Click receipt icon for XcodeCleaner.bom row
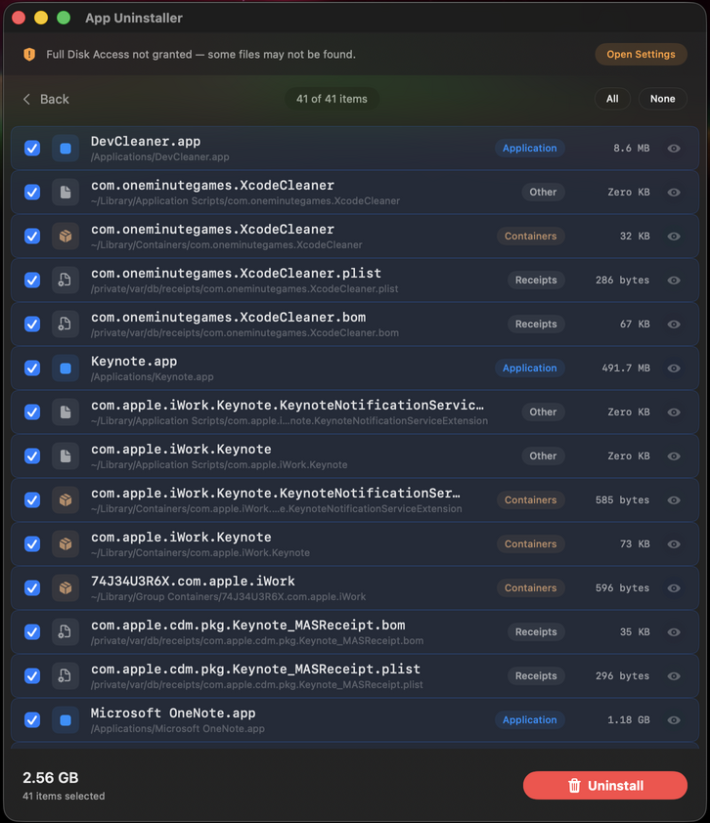 coord(66,325)
